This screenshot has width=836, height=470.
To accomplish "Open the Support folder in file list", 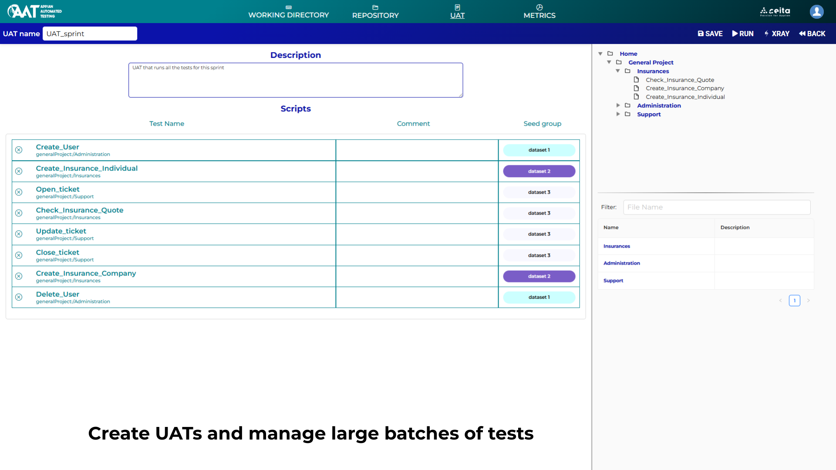I will coord(613,281).
